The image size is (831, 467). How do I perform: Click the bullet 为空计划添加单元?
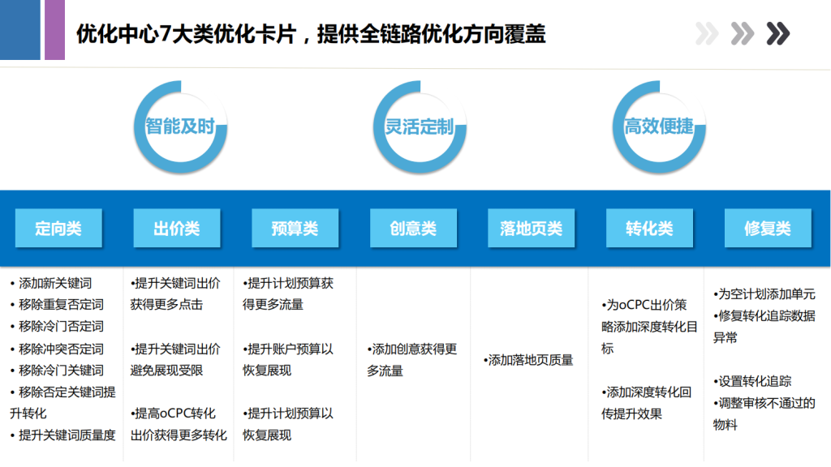[x=764, y=293]
